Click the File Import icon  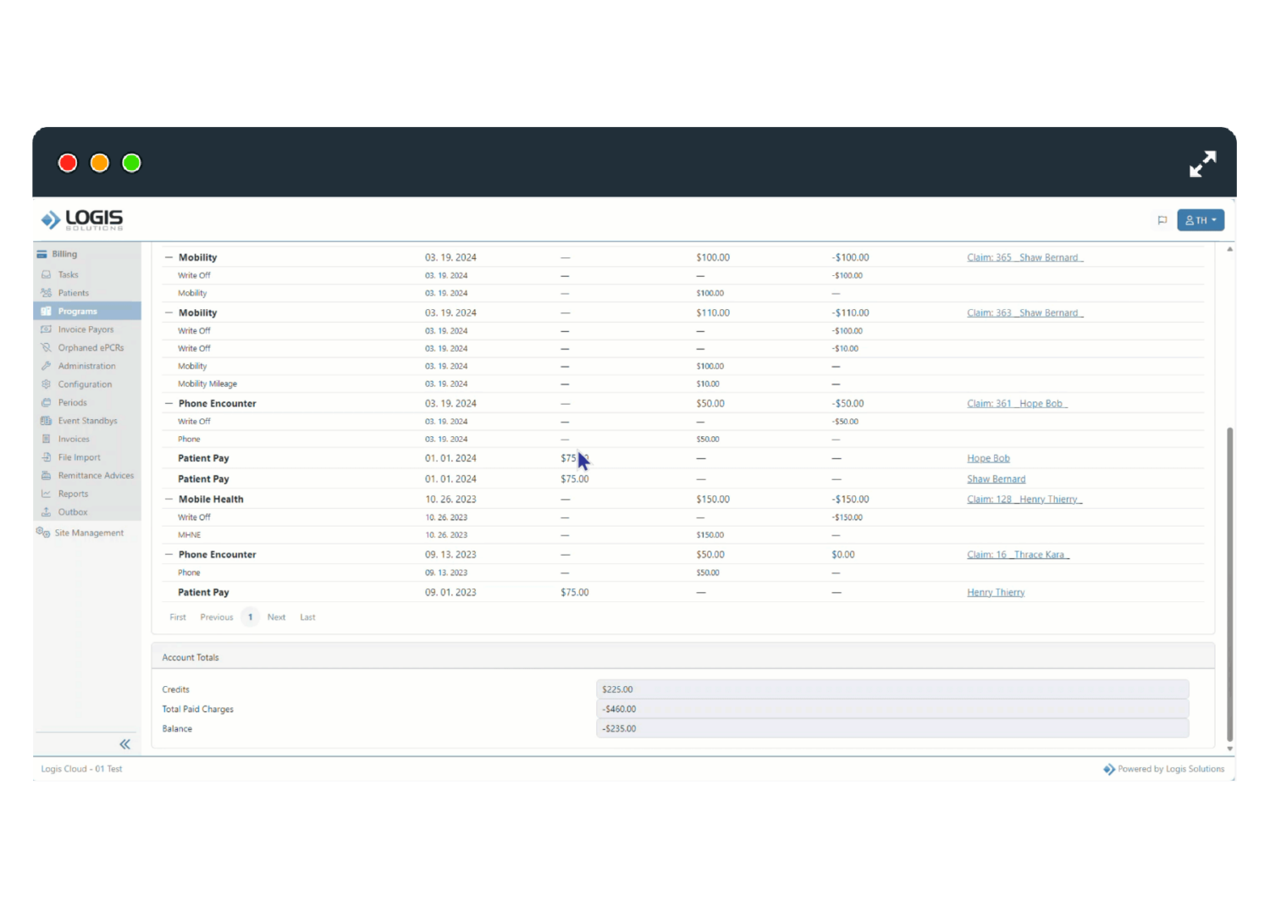point(47,456)
